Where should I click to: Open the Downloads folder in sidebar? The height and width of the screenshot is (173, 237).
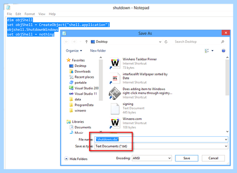pyautogui.click(x=80, y=71)
